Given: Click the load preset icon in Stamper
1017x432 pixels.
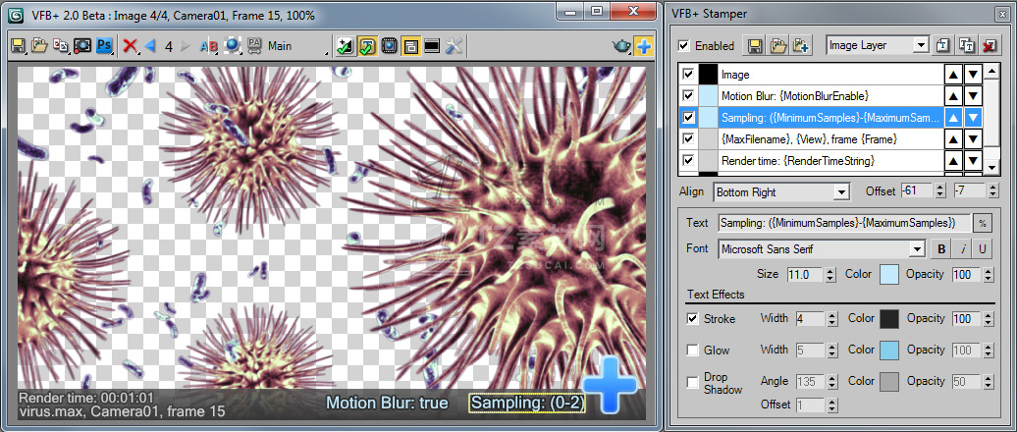Looking at the screenshot, I should click(x=777, y=45).
